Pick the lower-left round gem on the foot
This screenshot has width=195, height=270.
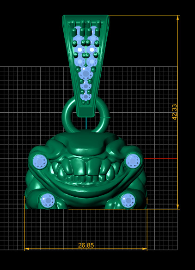point(48,200)
